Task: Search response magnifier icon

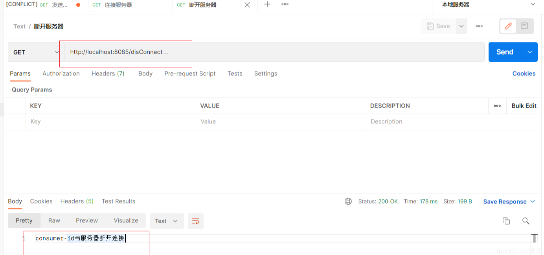Action: [526, 221]
